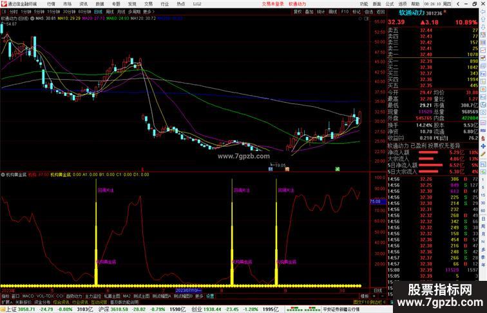The image size is (487, 313).
Task: Select the 主力监控 indicator tab
Action: [x=93, y=296]
